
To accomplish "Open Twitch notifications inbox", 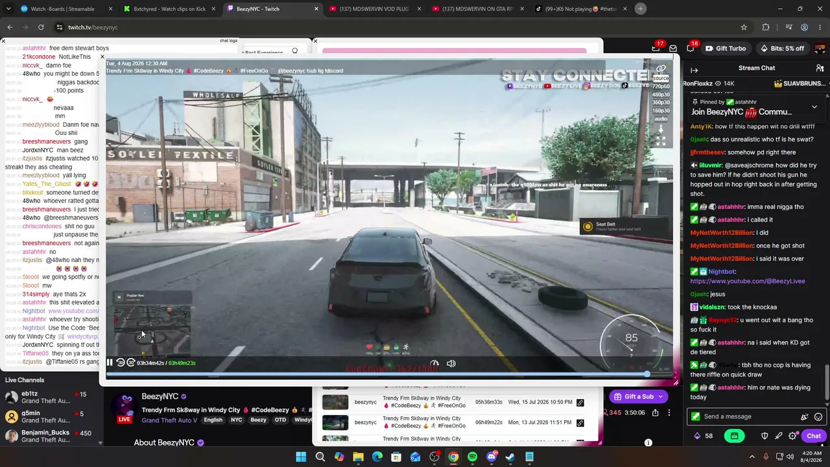I will tap(673, 48).
